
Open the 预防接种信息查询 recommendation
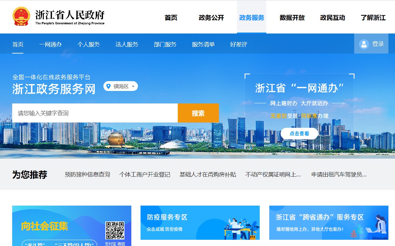click(x=87, y=174)
